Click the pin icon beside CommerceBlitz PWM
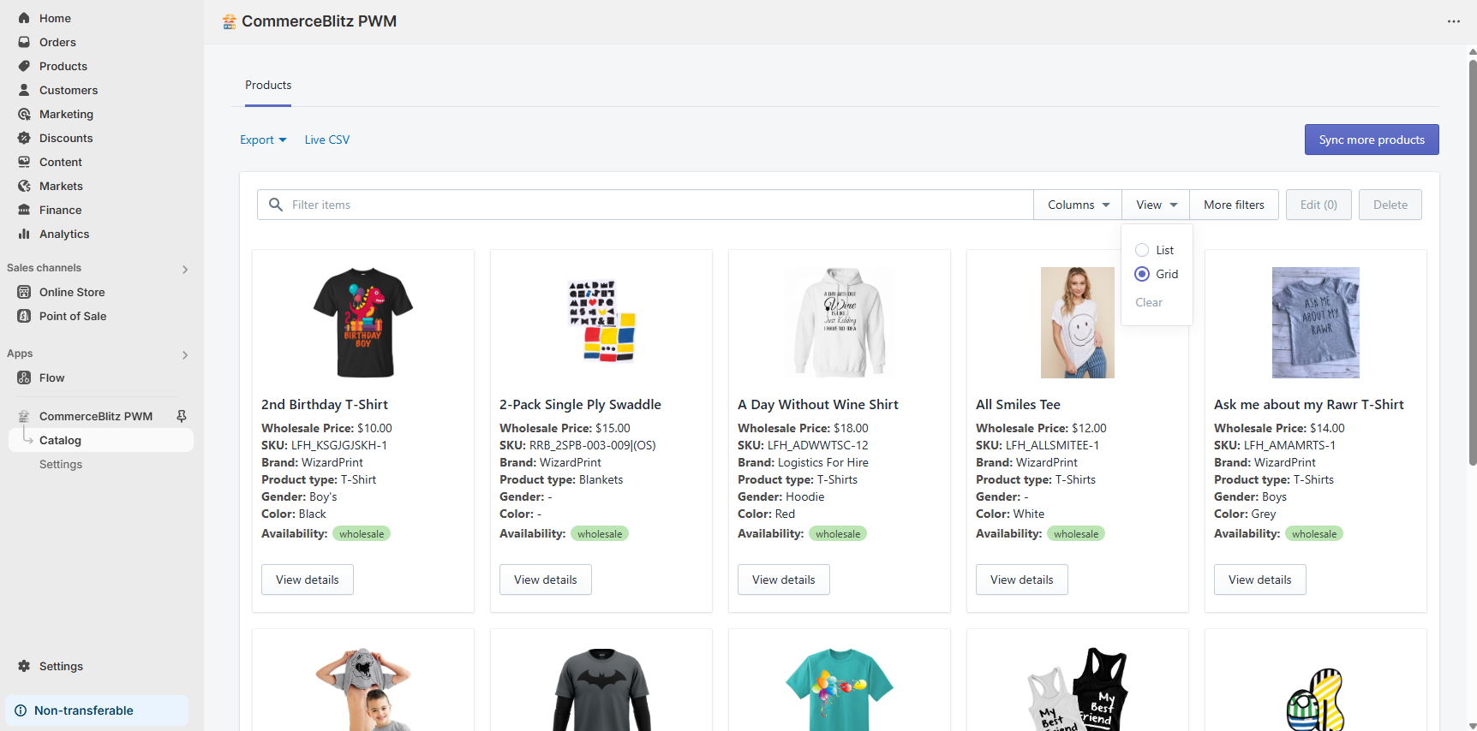The width and height of the screenshot is (1477, 731). coord(182,416)
